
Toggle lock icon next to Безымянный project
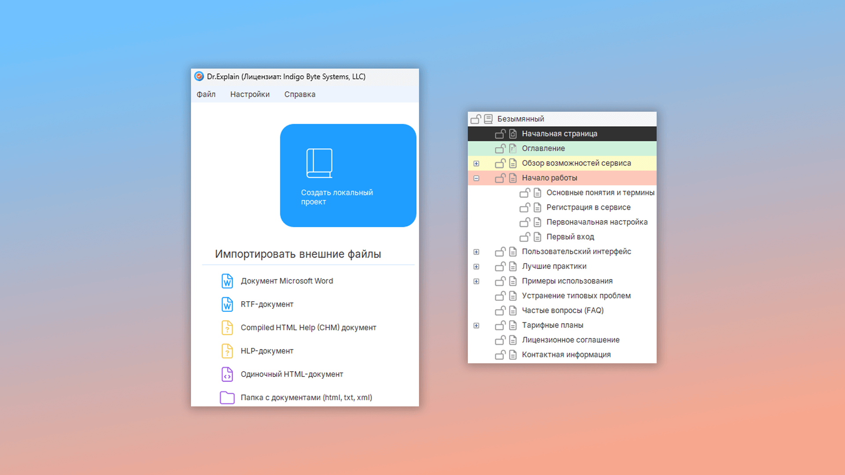coord(475,119)
